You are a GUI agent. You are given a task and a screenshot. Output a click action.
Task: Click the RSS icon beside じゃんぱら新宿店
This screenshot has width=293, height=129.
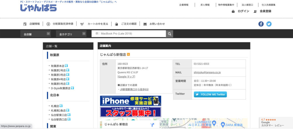[128, 55]
